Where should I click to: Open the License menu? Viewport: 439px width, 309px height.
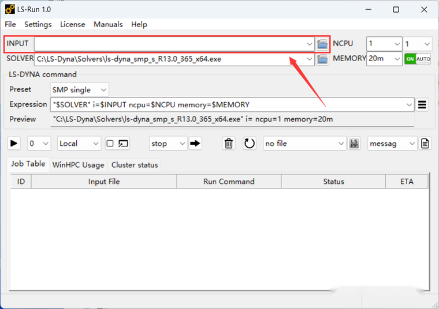tap(73, 25)
